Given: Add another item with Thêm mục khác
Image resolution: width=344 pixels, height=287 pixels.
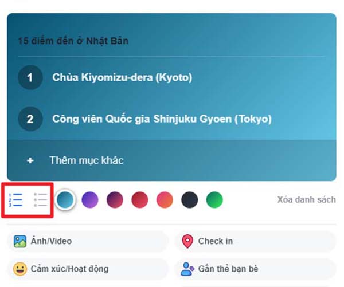Looking at the screenshot, I should click(171, 160).
